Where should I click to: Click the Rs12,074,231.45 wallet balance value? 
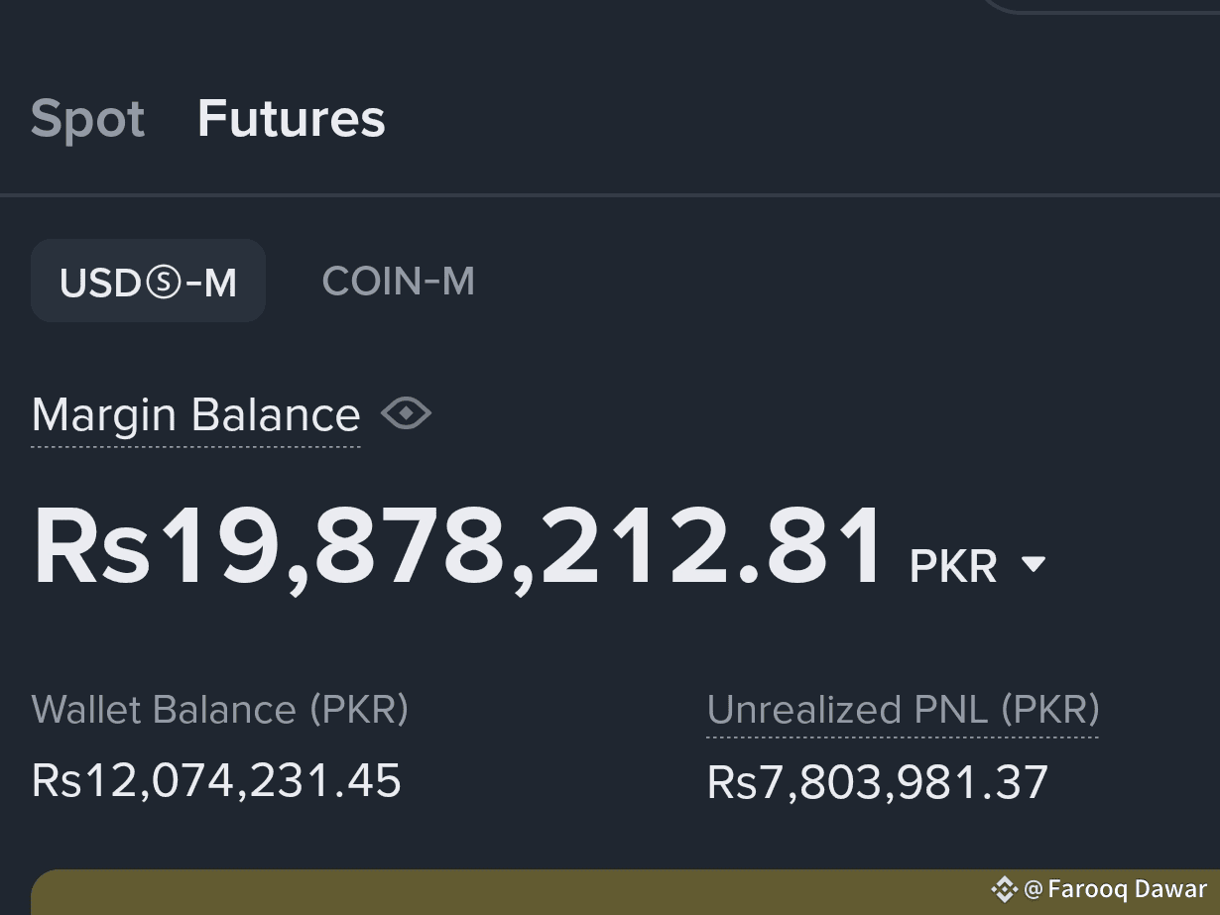[x=216, y=781]
